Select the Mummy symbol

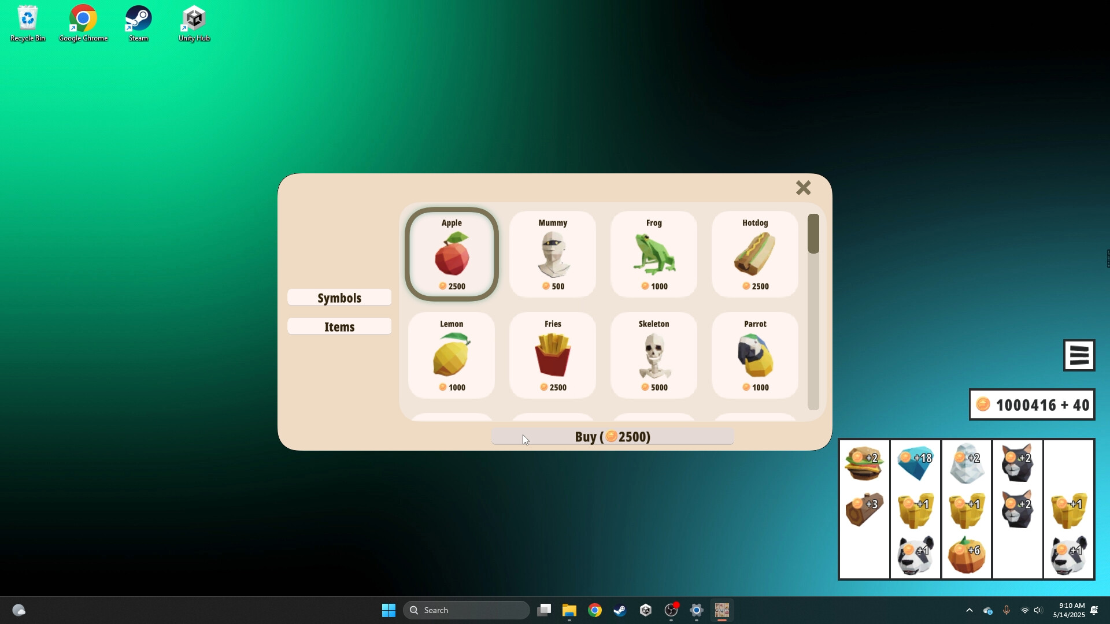(552, 254)
